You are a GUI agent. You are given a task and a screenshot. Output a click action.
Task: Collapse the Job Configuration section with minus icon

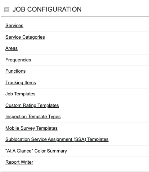[x=7, y=10]
